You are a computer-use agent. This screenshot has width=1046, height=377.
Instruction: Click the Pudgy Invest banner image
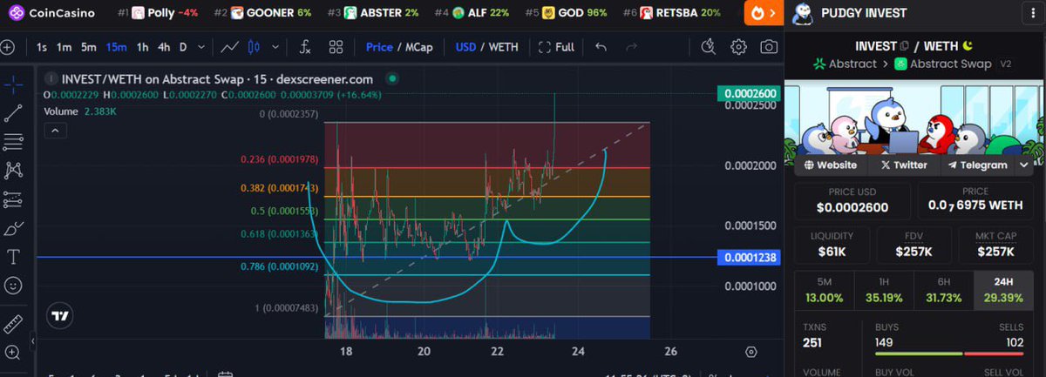[914, 124]
